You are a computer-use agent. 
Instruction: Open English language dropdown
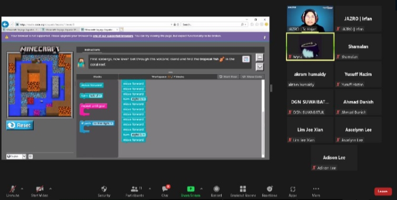click(x=16, y=156)
